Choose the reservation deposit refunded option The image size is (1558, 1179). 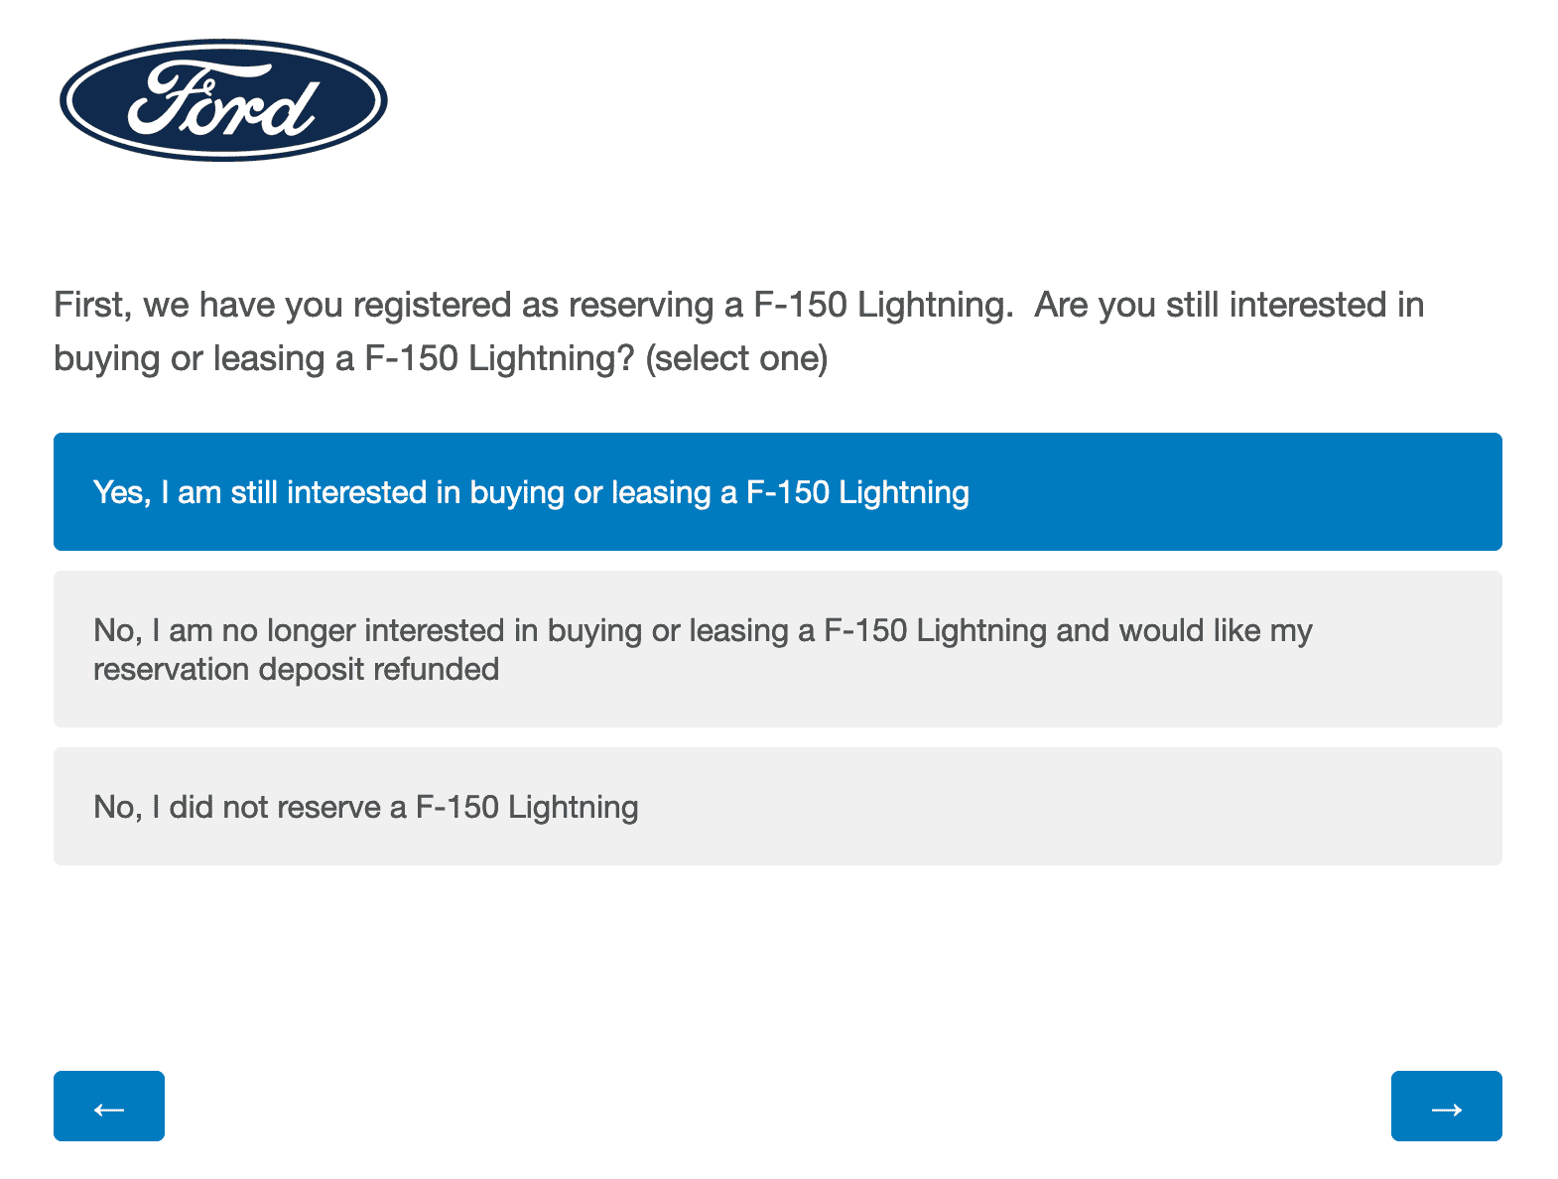(x=777, y=649)
